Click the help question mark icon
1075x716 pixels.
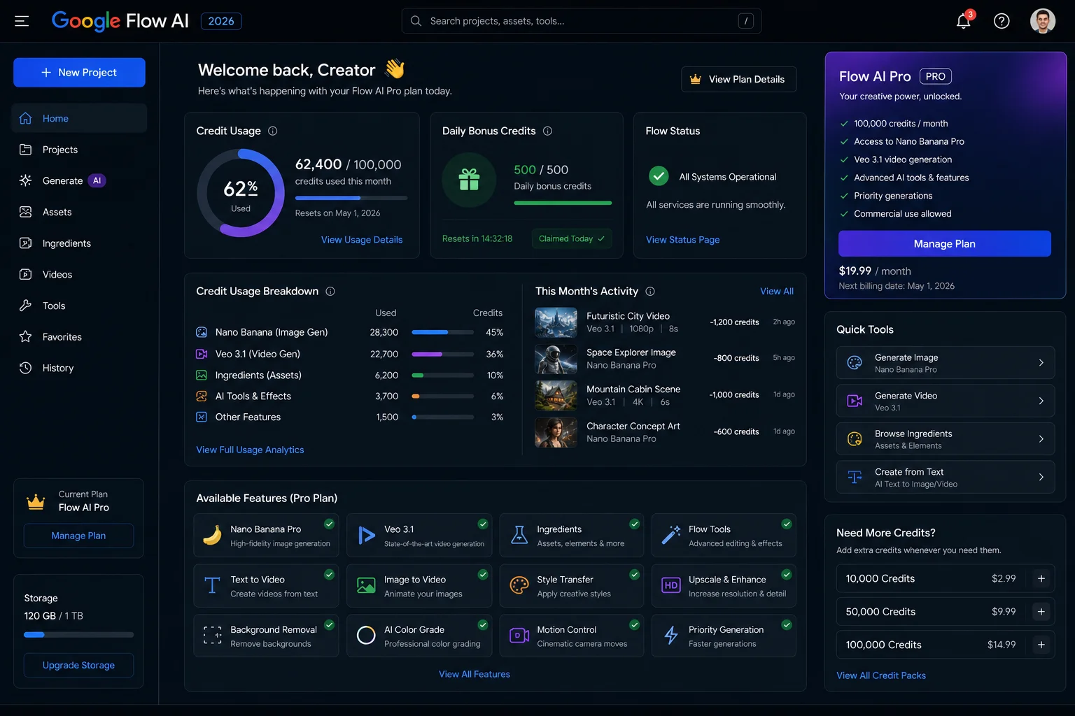(1002, 21)
